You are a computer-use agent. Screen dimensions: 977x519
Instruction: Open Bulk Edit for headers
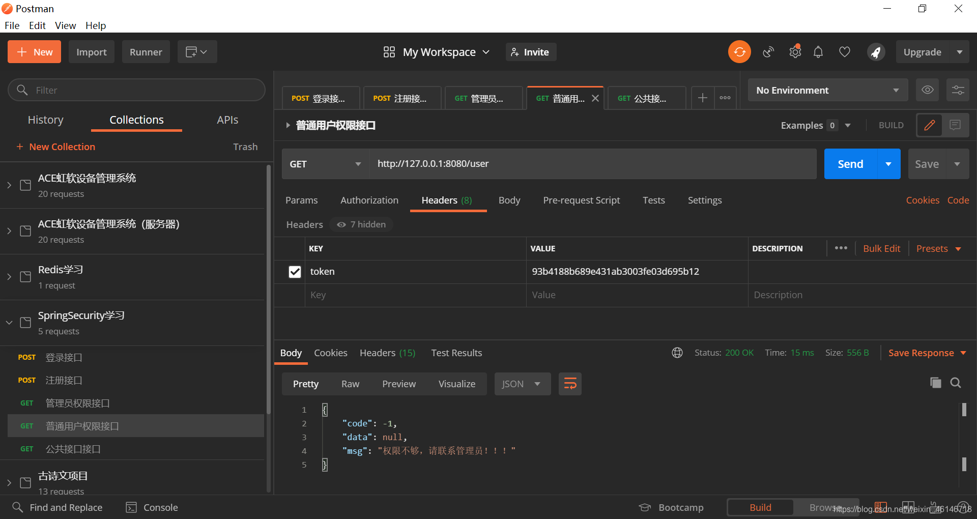(881, 248)
